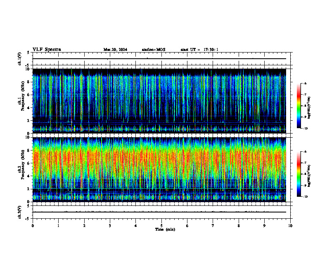Click the 'ch.1(V)' axis label

pos(20,59)
